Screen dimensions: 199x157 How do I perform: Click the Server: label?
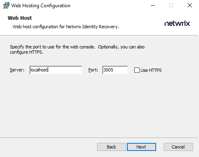(x=17, y=70)
